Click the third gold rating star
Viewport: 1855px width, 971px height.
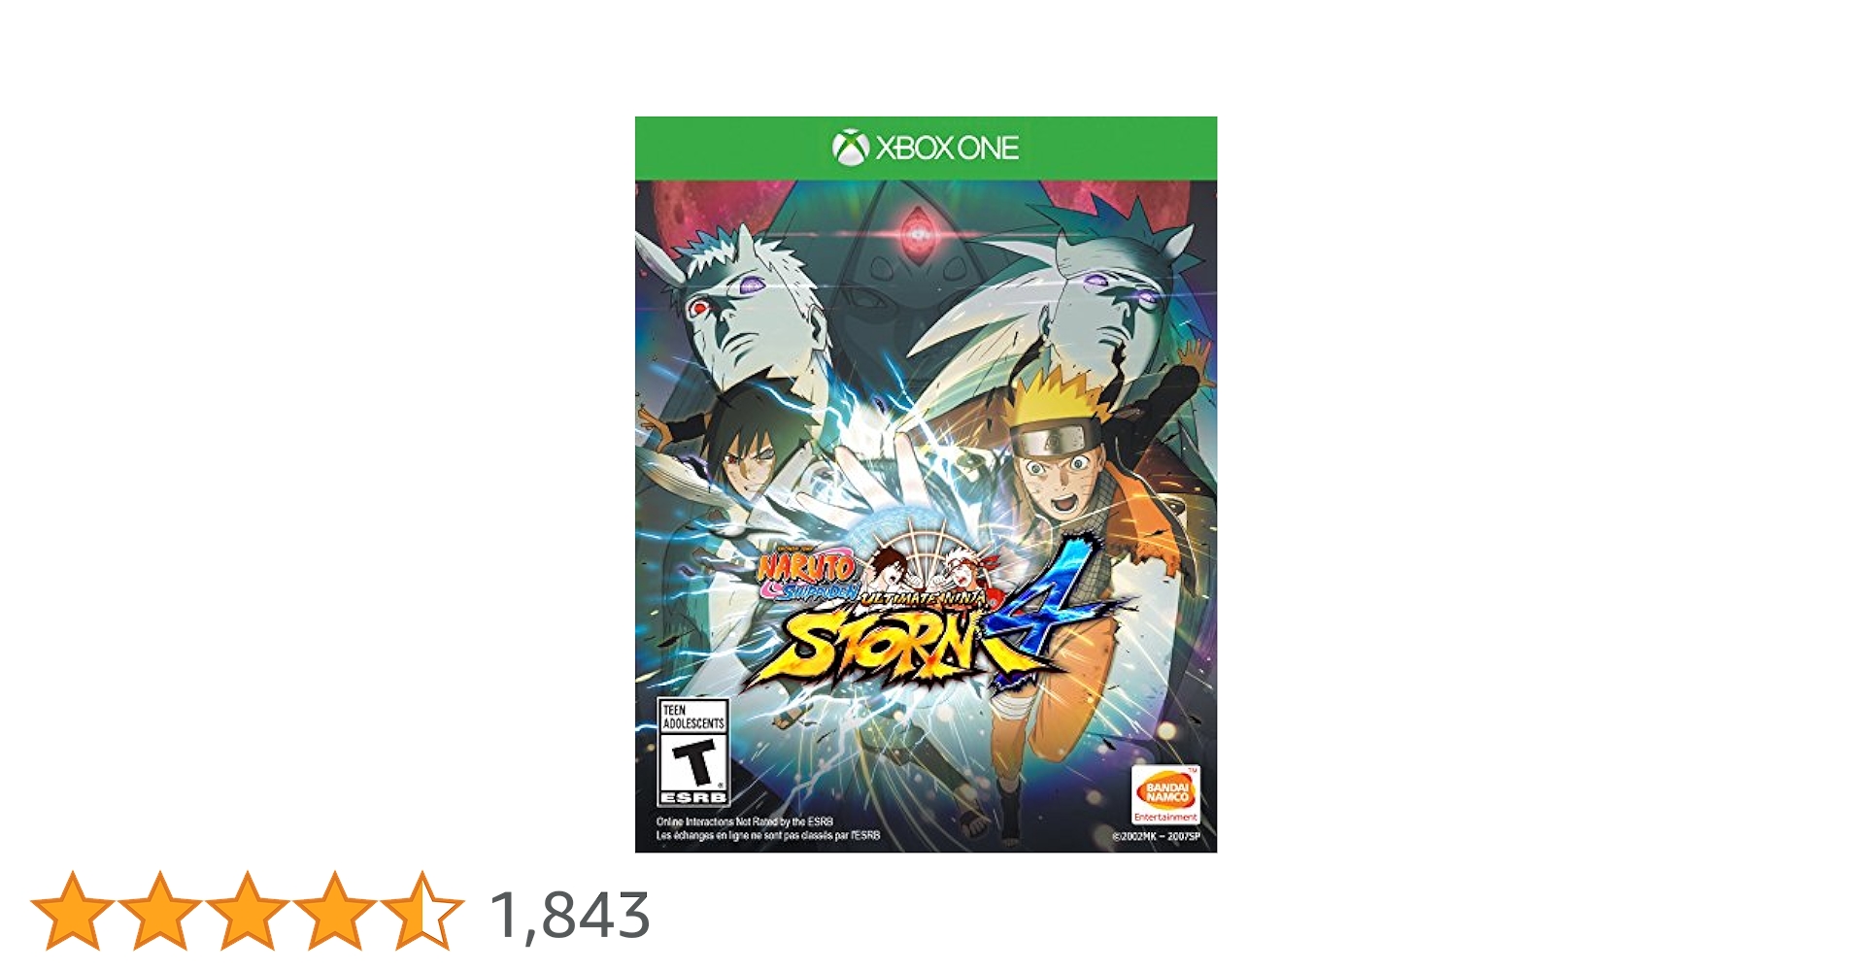248,911
